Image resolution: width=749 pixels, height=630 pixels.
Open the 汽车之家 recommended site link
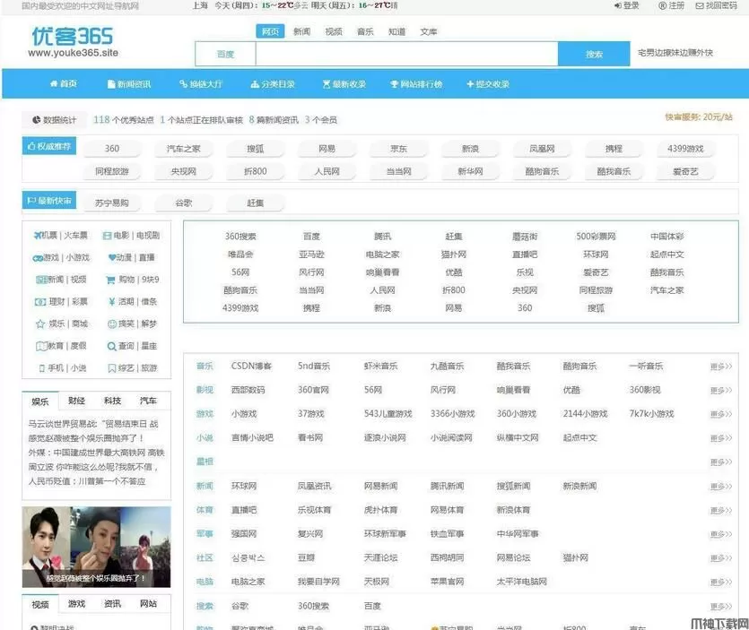184,149
